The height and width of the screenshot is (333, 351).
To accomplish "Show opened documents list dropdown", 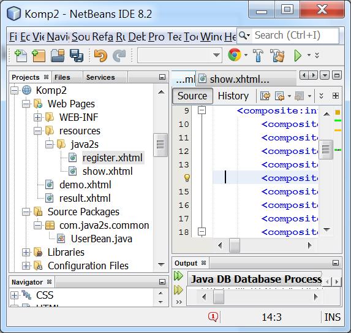I will (x=325, y=75).
